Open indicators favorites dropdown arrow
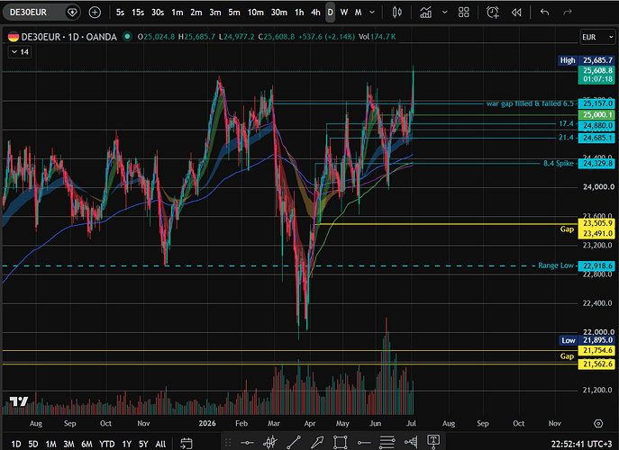 pyautogui.click(x=445, y=13)
